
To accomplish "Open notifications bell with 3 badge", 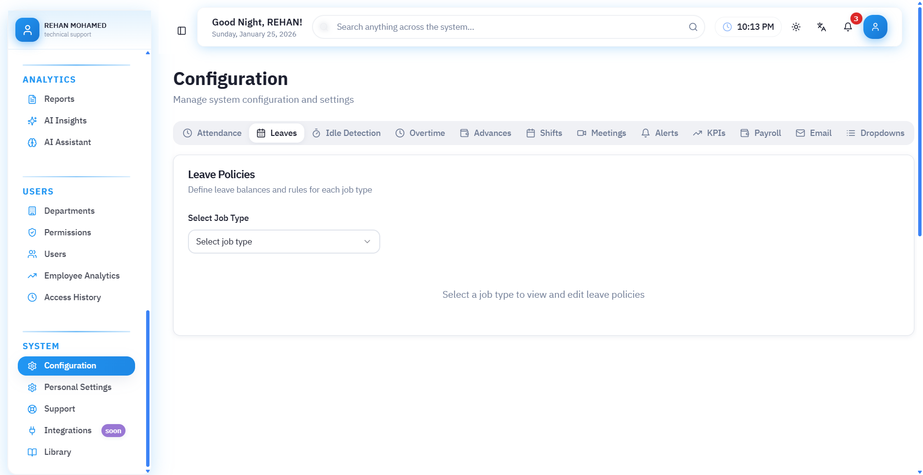I will coord(848,27).
